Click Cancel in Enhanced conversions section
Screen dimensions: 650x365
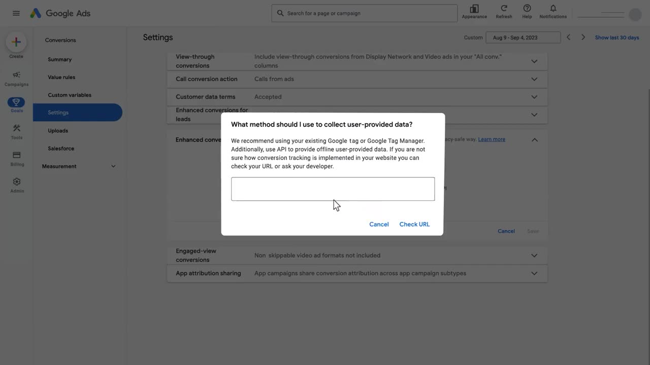pyautogui.click(x=506, y=231)
